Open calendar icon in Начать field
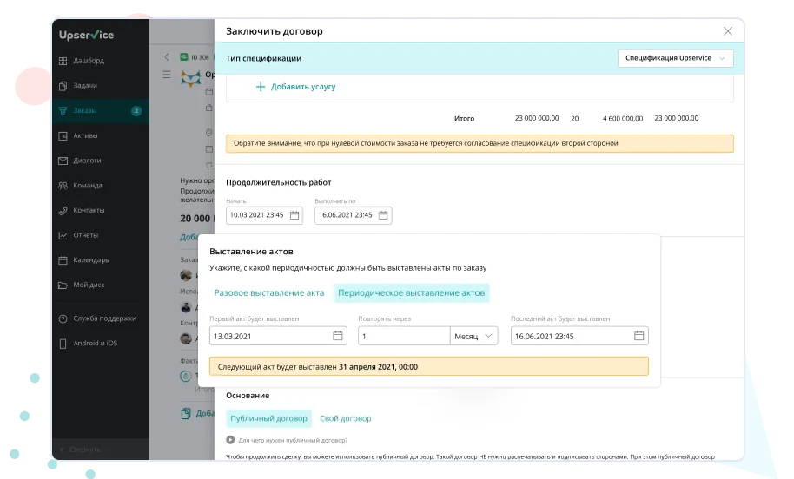This screenshot has height=479, width=794. [294, 215]
